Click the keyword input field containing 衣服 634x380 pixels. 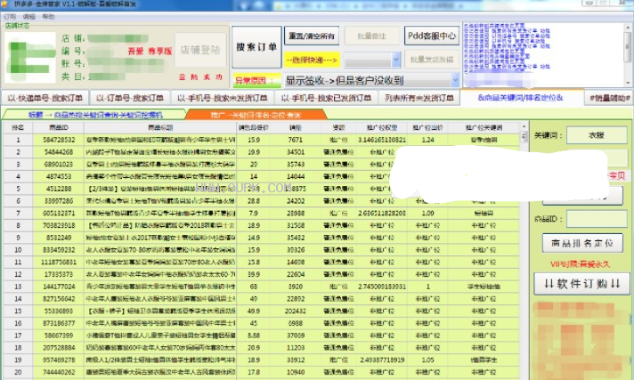597,135
